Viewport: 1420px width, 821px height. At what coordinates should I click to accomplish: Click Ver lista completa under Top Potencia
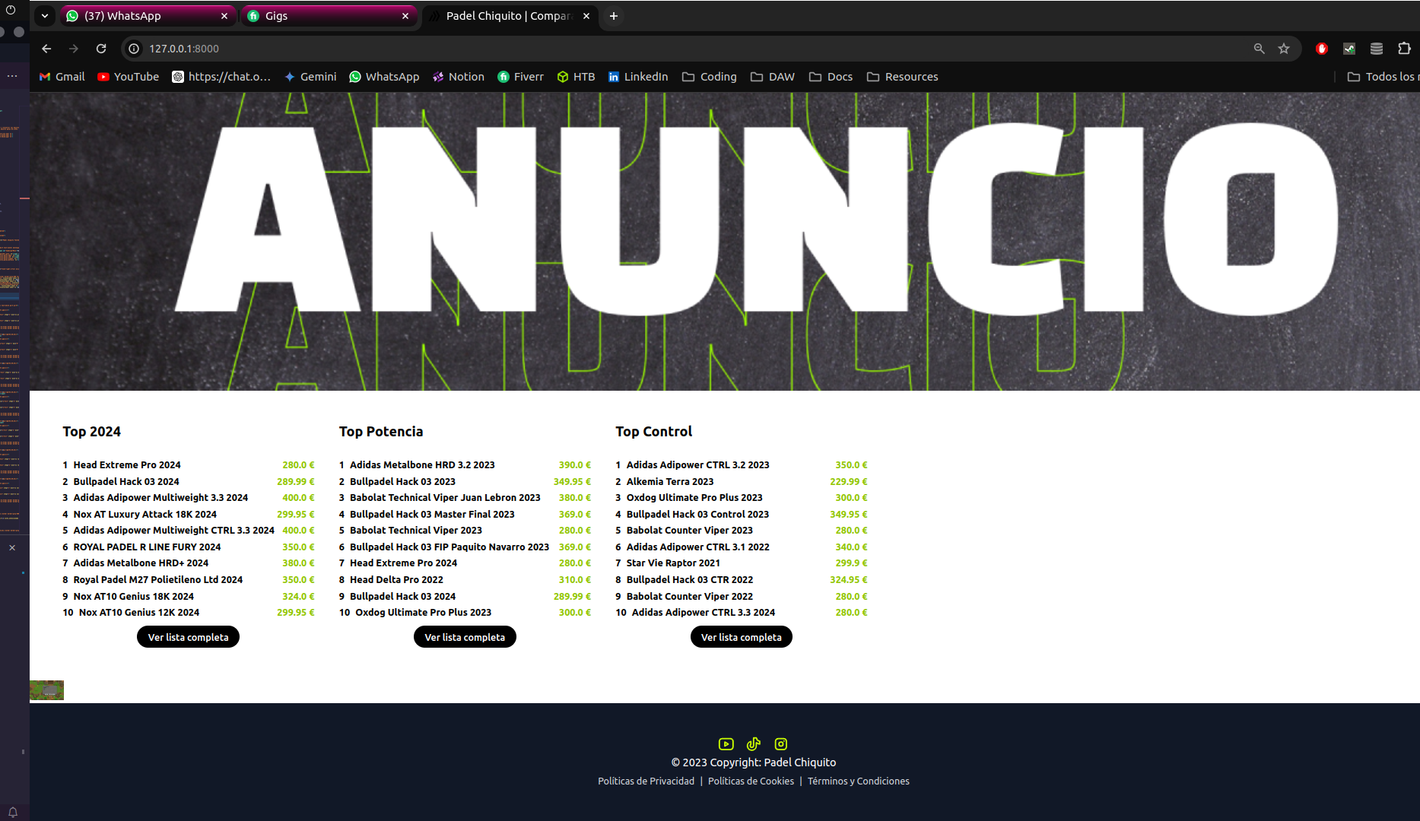pos(465,637)
